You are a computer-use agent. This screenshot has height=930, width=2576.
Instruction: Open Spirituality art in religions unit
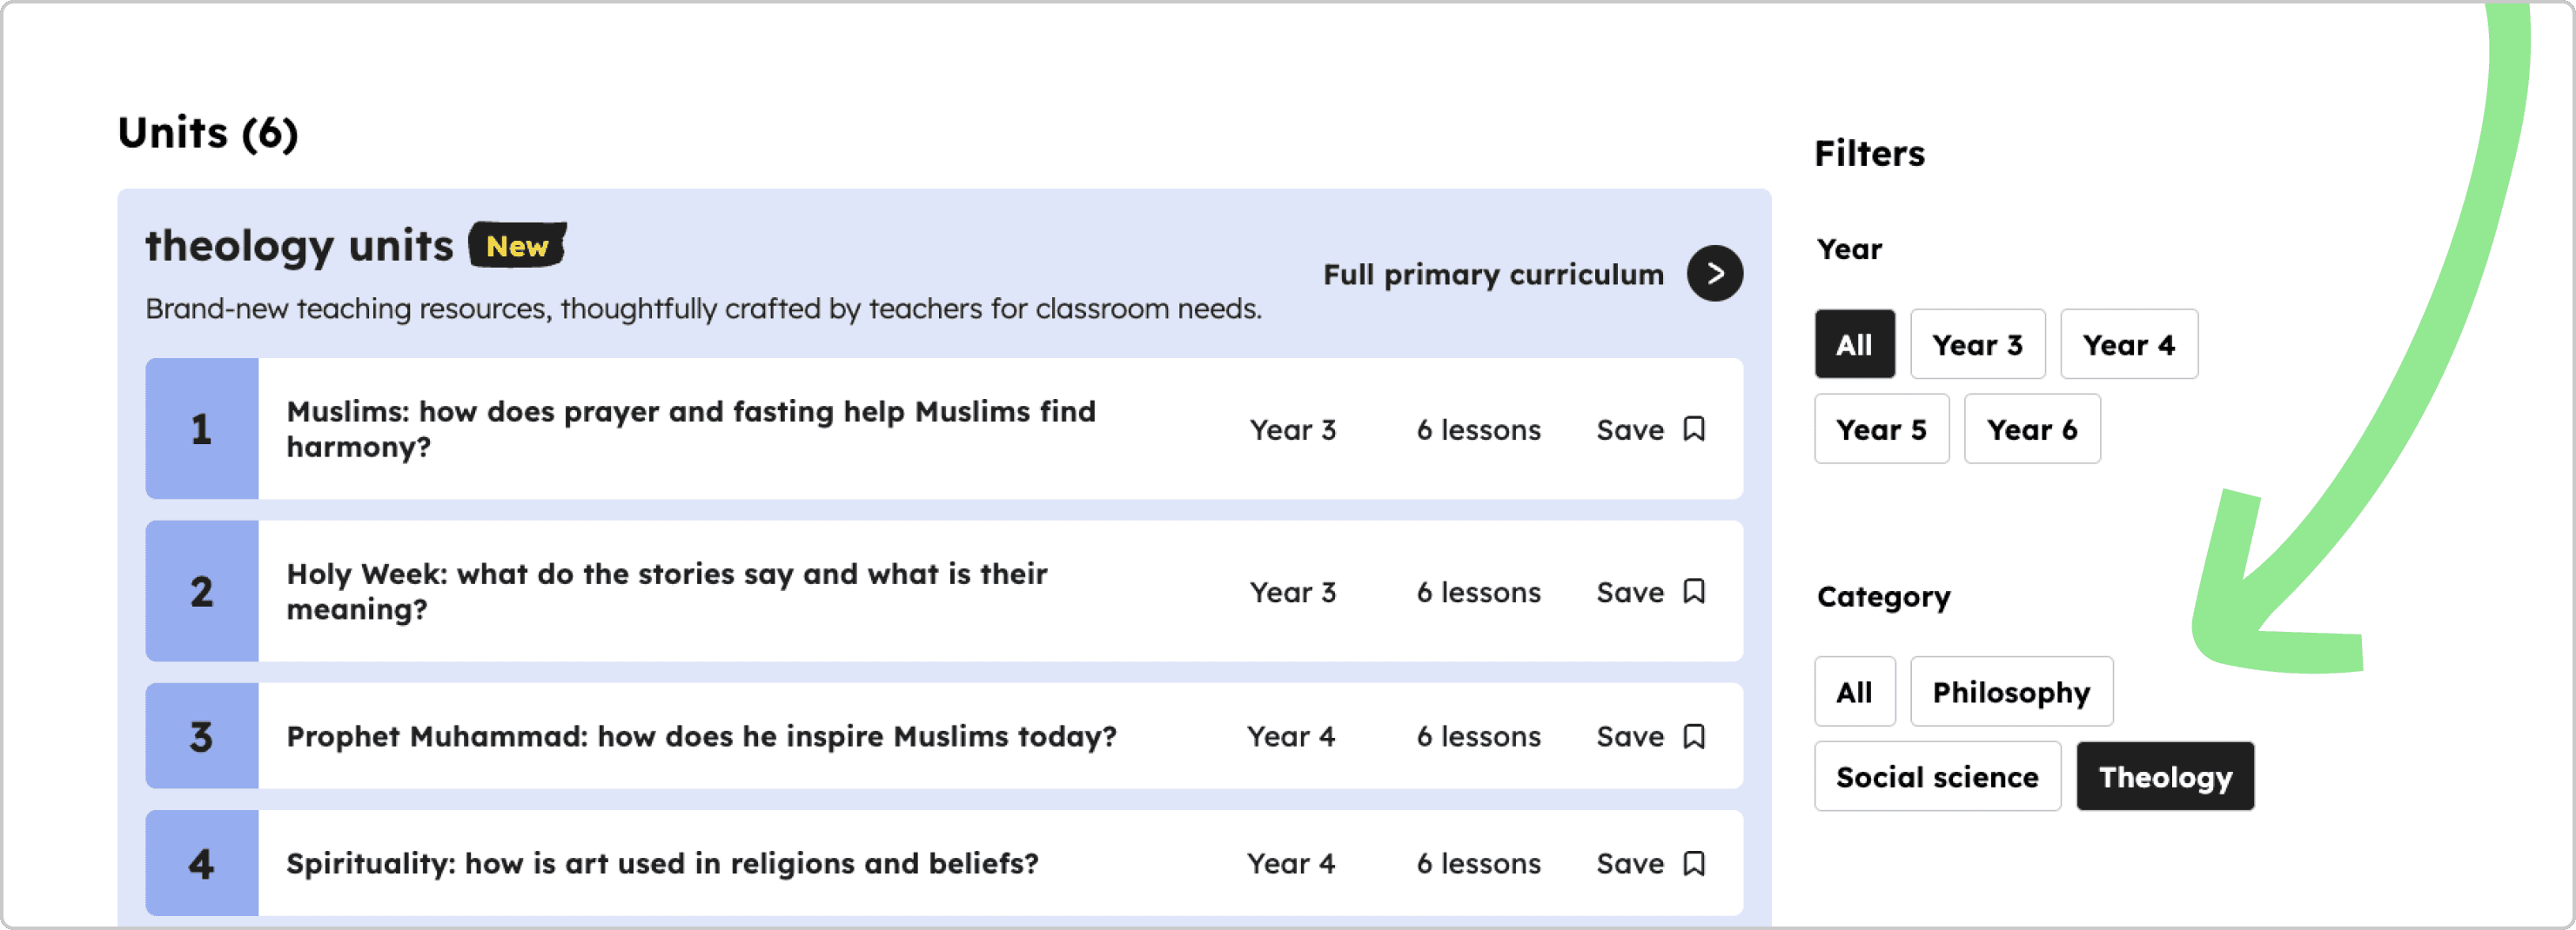click(662, 863)
